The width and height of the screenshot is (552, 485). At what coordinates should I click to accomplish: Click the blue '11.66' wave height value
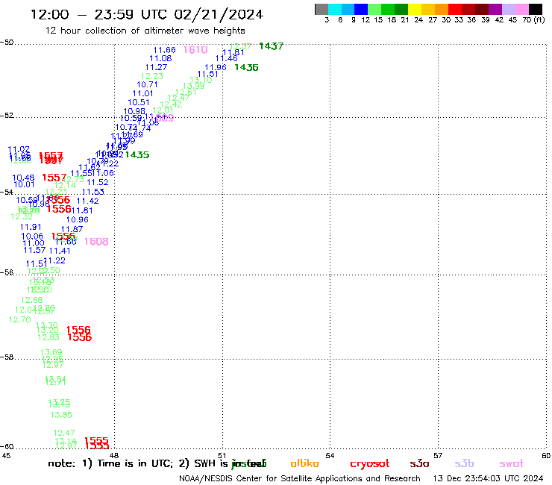point(164,50)
